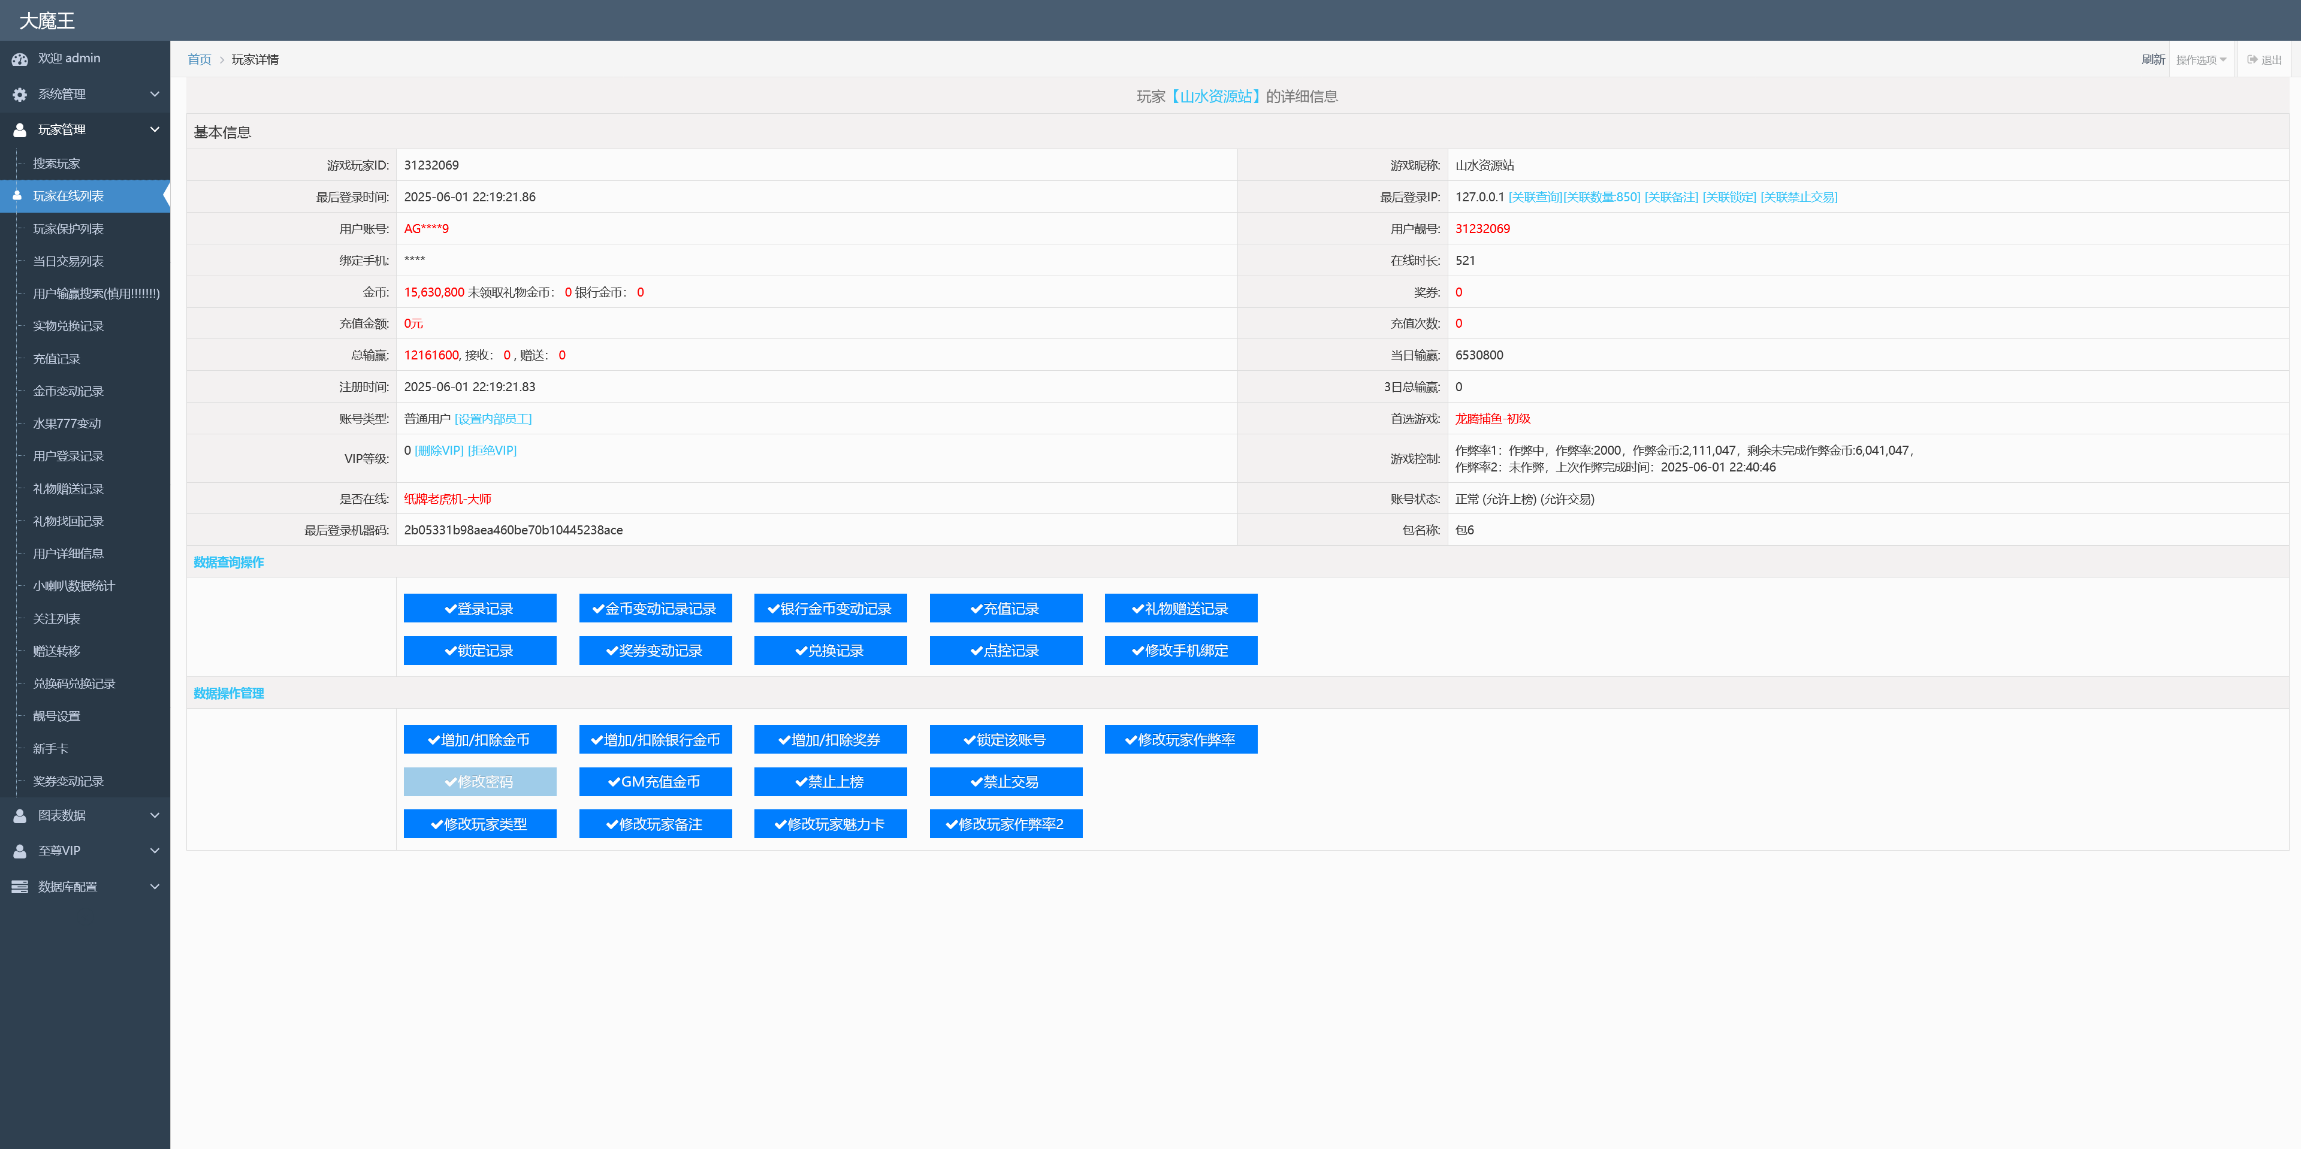Click the 退出 logout icon
Image resolution: width=2301 pixels, height=1149 pixels.
click(x=2252, y=60)
